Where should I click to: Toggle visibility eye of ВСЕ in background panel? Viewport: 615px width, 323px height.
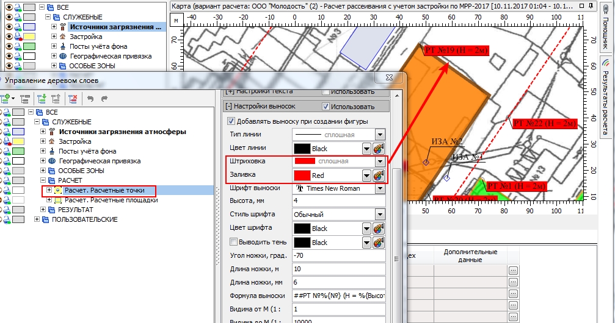coord(9,7)
